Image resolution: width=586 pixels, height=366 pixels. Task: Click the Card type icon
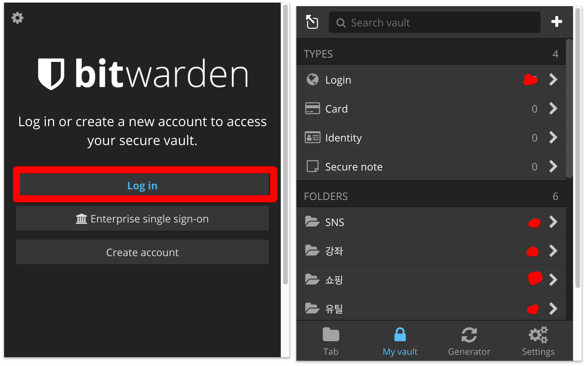[x=312, y=108]
